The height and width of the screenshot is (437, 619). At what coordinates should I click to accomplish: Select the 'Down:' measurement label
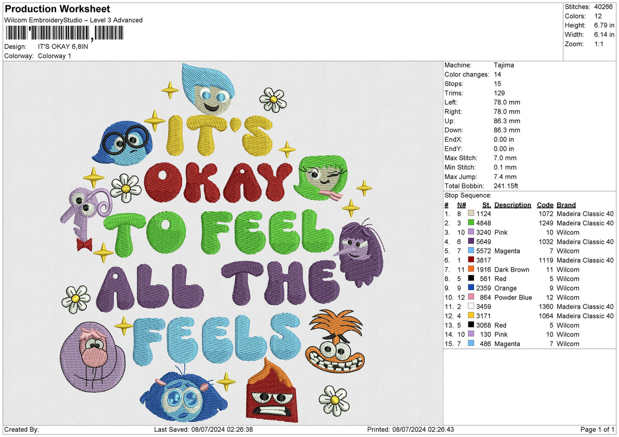tap(454, 130)
